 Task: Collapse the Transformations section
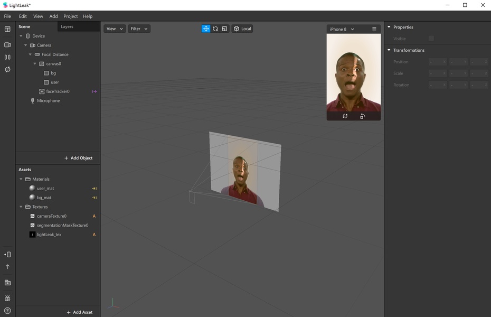coord(389,50)
